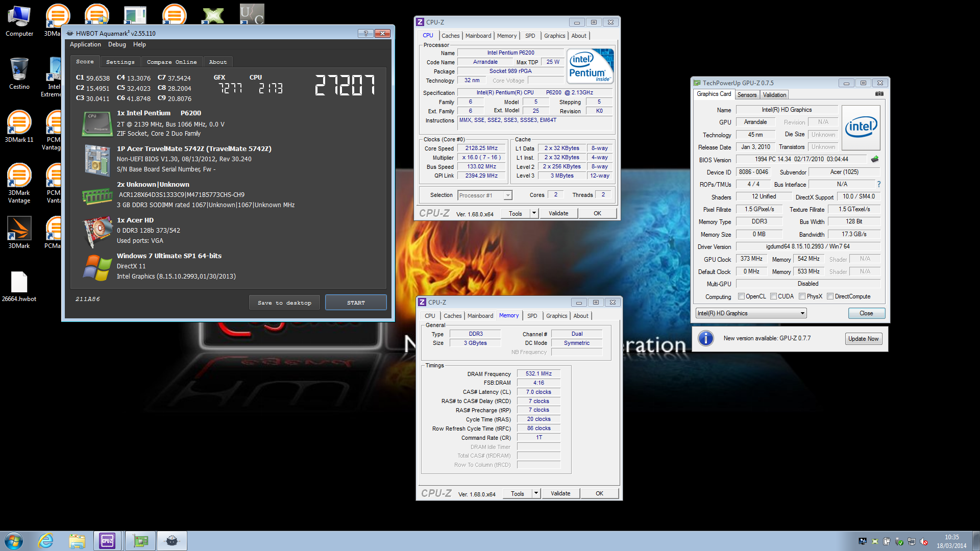
Task: Click the muted volume tray icon
Action: tap(924, 541)
